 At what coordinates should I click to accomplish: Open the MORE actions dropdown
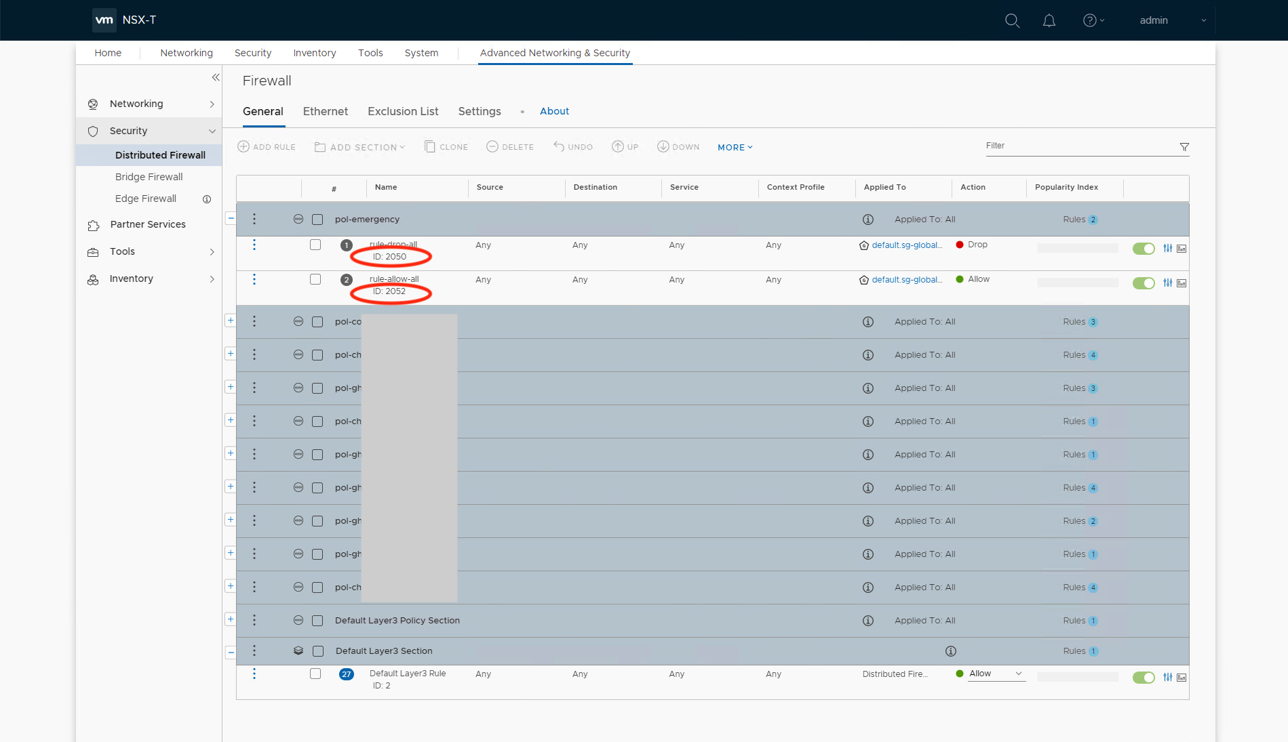(735, 147)
